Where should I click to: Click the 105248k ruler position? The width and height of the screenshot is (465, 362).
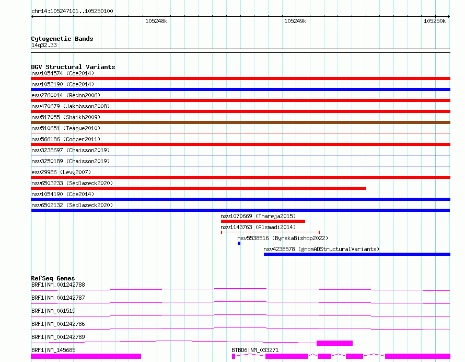(156, 21)
